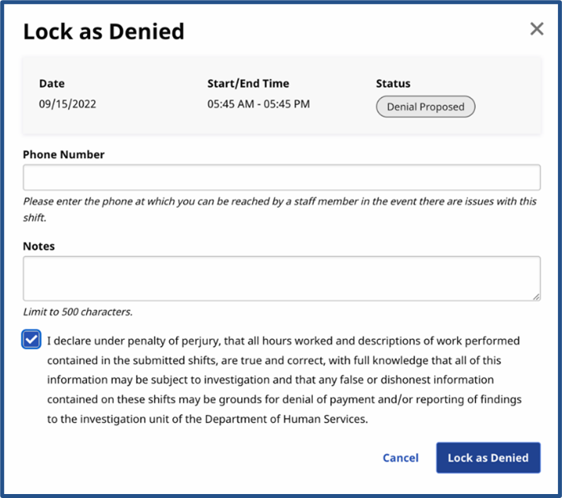Click the Status column heading

394,83
